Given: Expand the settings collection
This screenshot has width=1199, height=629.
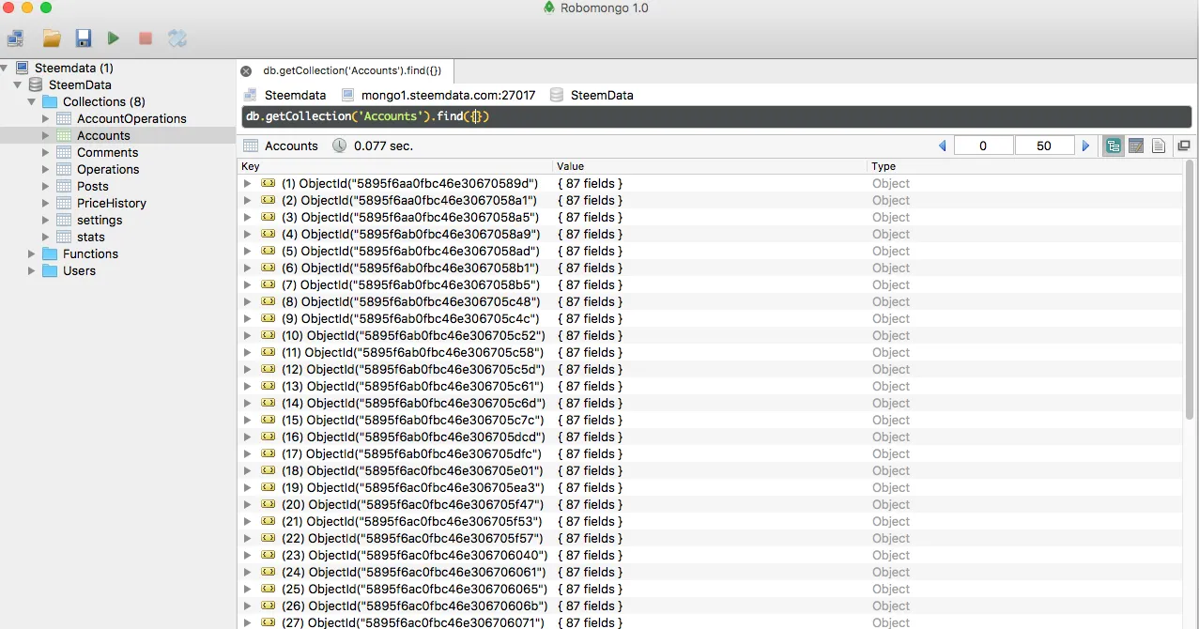Looking at the screenshot, I should pyautogui.click(x=46, y=220).
